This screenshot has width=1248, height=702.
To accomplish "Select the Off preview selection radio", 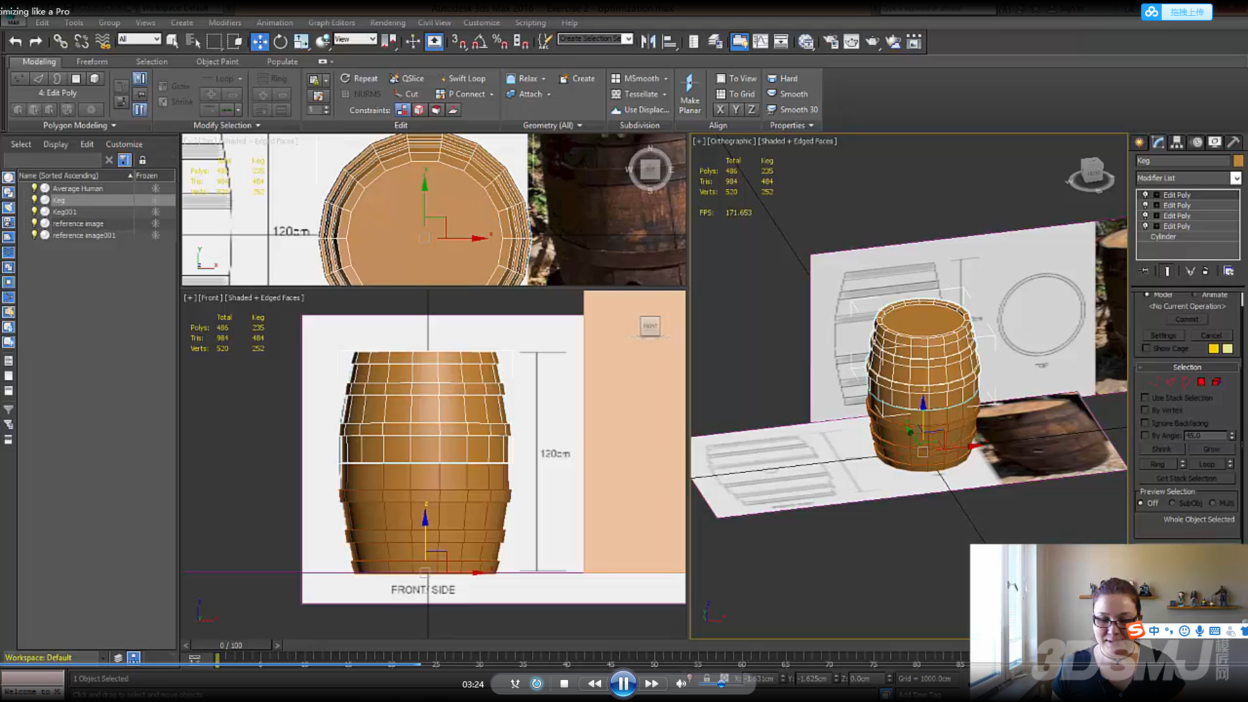I will [x=1140, y=503].
